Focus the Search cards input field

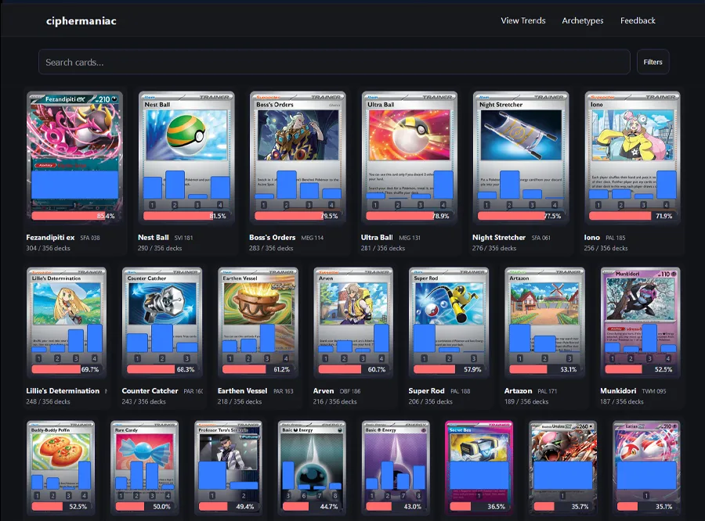334,62
